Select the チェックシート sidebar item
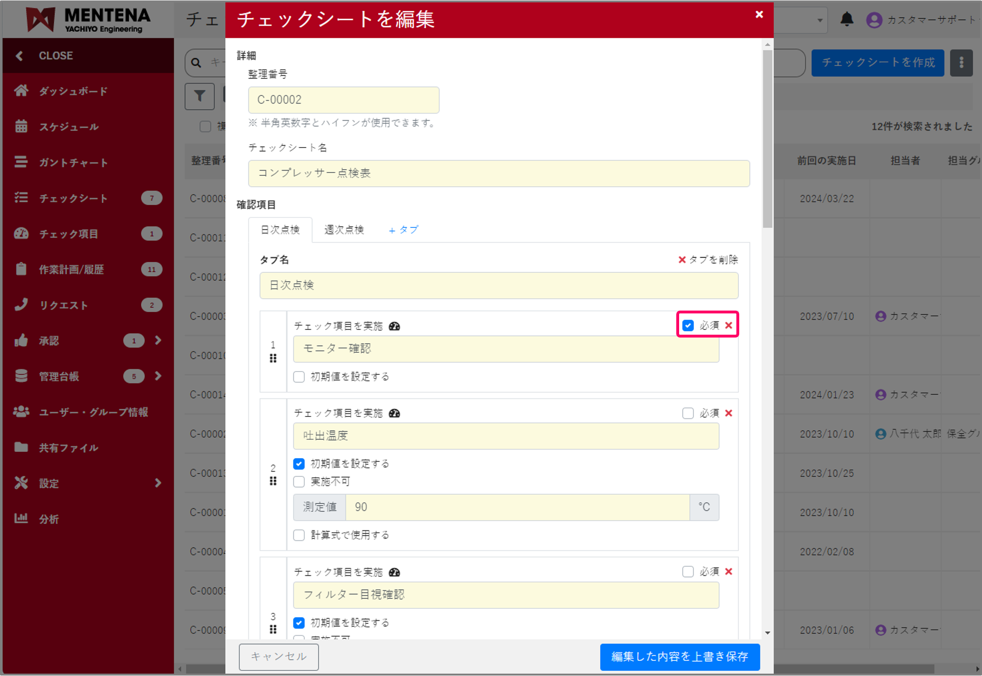 [73, 198]
